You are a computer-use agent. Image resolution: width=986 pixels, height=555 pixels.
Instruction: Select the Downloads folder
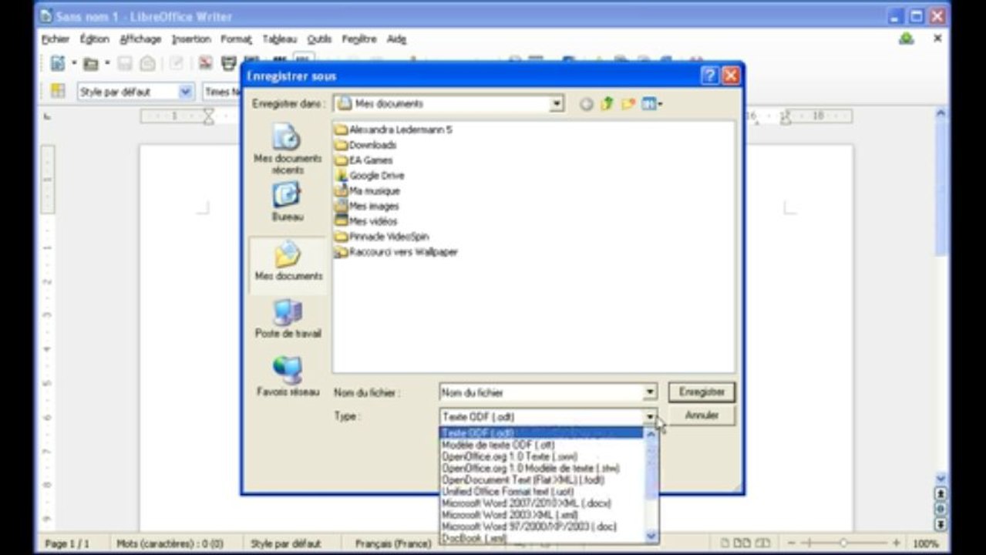coord(365,145)
